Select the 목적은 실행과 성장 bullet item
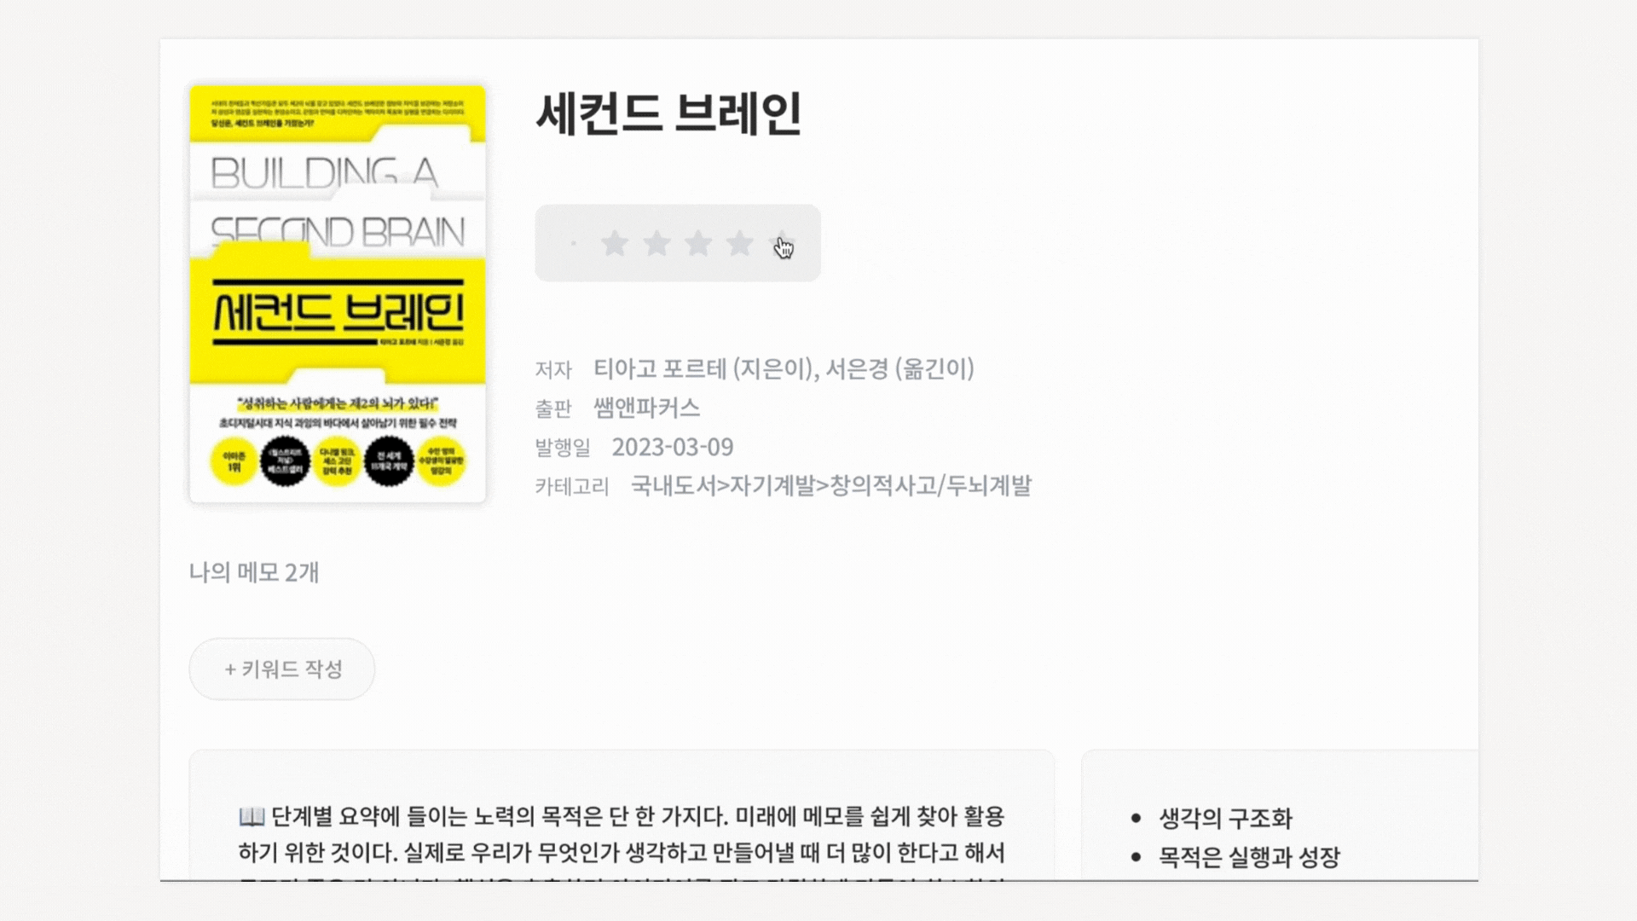 tap(1249, 856)
